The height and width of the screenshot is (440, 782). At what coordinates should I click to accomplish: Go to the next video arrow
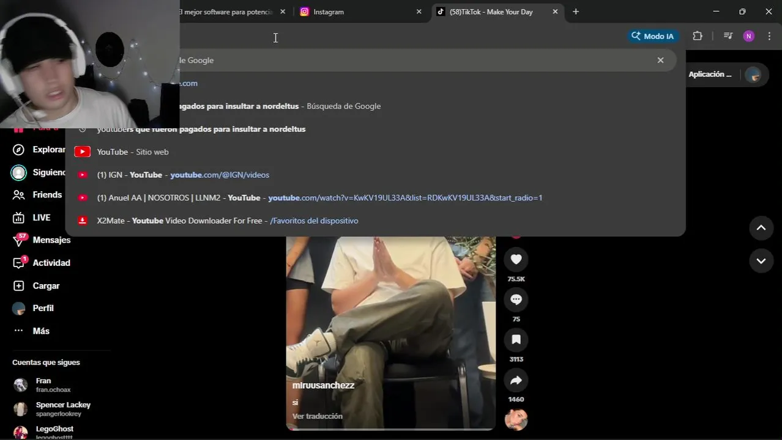[761, 261]
